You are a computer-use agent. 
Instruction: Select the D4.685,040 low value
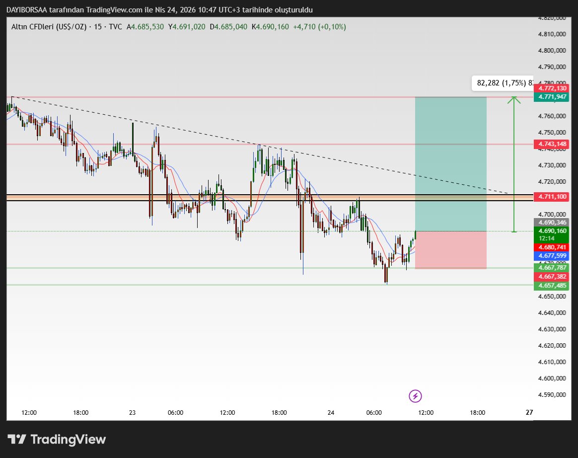coord(228,26)
